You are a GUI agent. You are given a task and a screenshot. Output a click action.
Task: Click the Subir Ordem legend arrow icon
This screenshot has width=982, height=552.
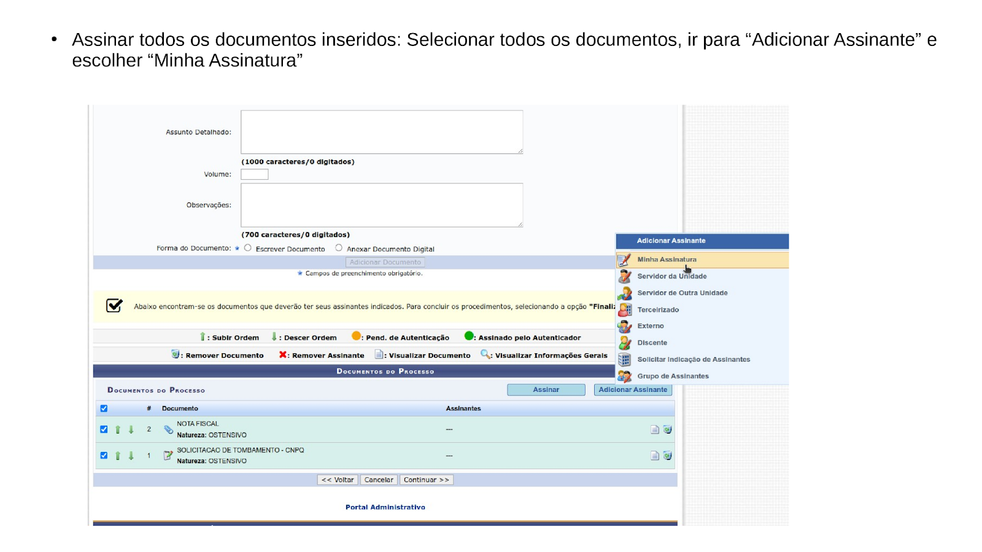pyautogui.click(x=203, y=337)
